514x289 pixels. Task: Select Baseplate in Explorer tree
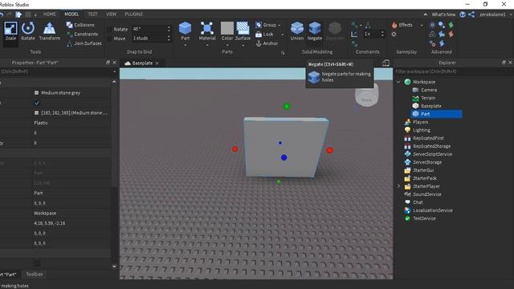pyautogui.click(x=430, y=106)
